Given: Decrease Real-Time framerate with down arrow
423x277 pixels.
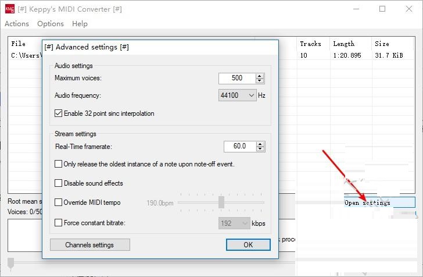Looking at the screenshot, I should [x=260, y=149].
